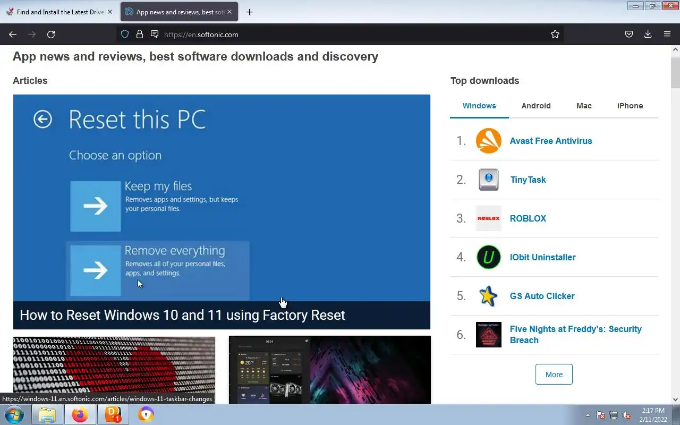Show hidden system tray icons
The height and width of the screenshot is (425, 680).
tap(588, 415)
